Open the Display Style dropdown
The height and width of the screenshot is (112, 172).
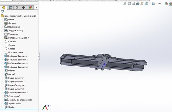[x=153, y=4]
